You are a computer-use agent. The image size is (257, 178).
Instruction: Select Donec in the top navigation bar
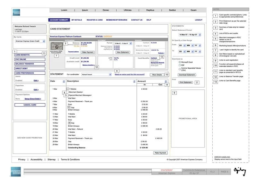point(106,10)
